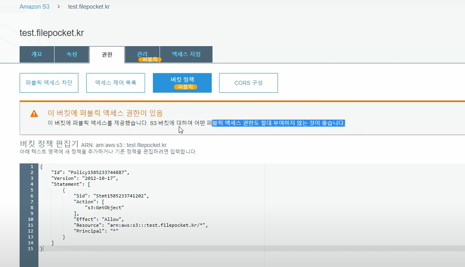Screen dimensions: 465x267
Task: Click the "Version": "2012-10-17" line
Action: pyautogui.click(x=85, y=178)
